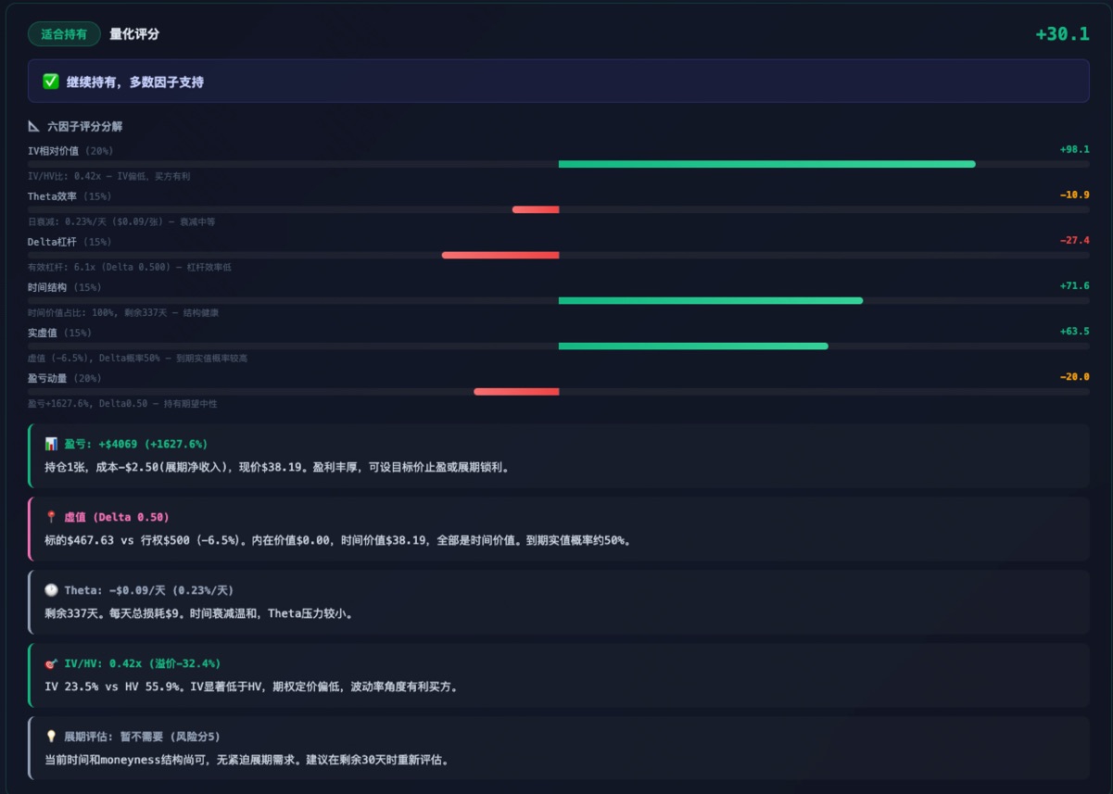Click the +98.1 IV score value

[1074, 149]
